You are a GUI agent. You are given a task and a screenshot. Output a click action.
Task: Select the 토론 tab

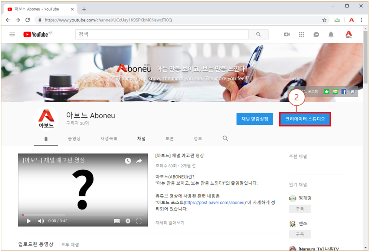pyautogui.click(x=169, y=139)
